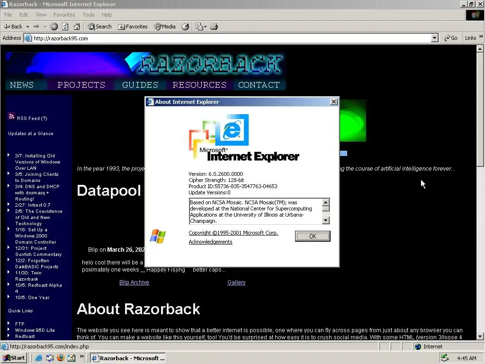Open the PROJECTS navigation tab
This screenshot has height=364, width=485.
[x=81, y=85]
